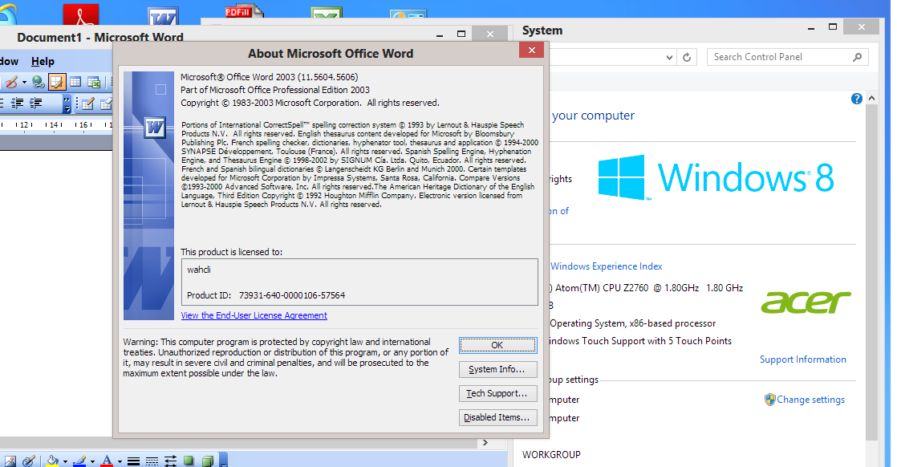Click the Word desktop shortcut icon
This screenshot has height=467, width=897.
click(x=163, y=17)
